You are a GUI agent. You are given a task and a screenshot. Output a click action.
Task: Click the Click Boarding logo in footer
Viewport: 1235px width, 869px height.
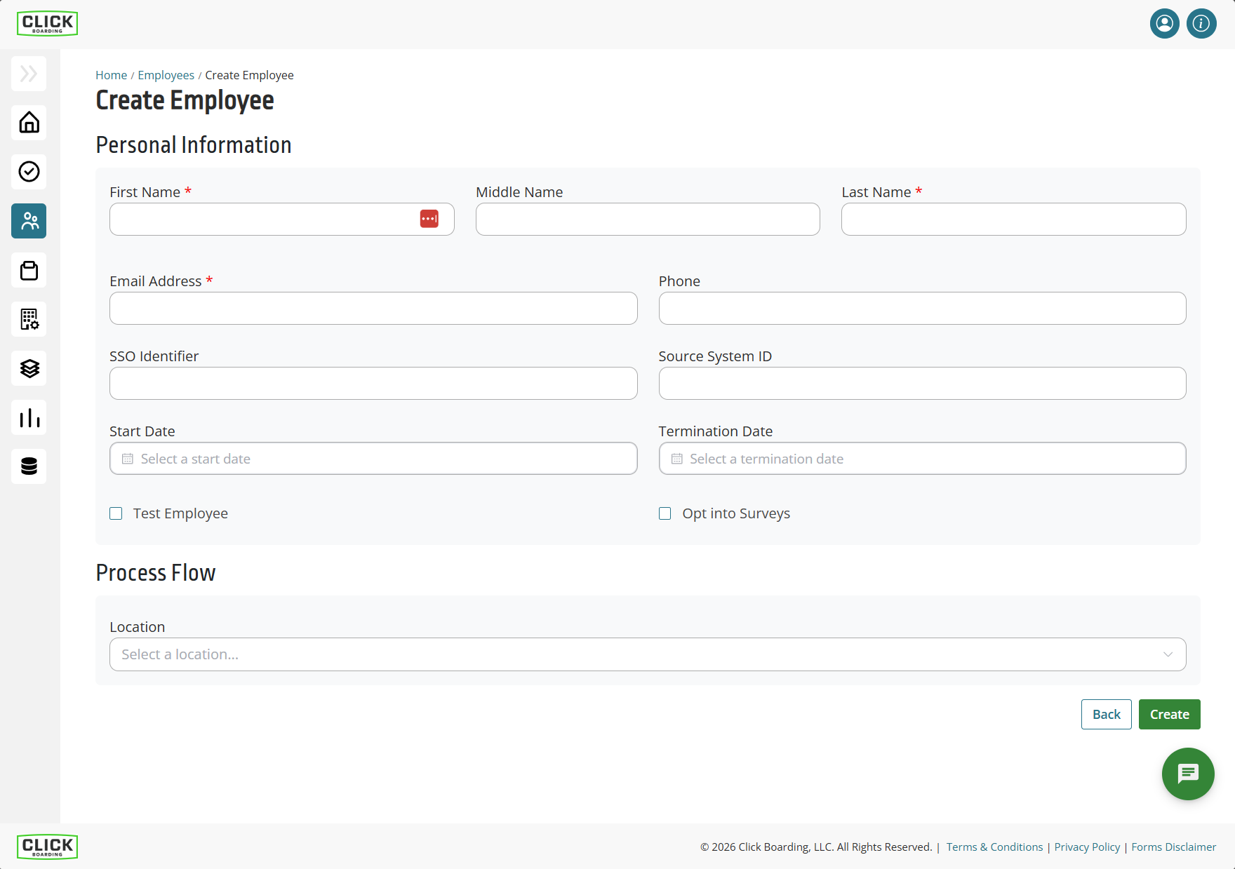(47, 847)
